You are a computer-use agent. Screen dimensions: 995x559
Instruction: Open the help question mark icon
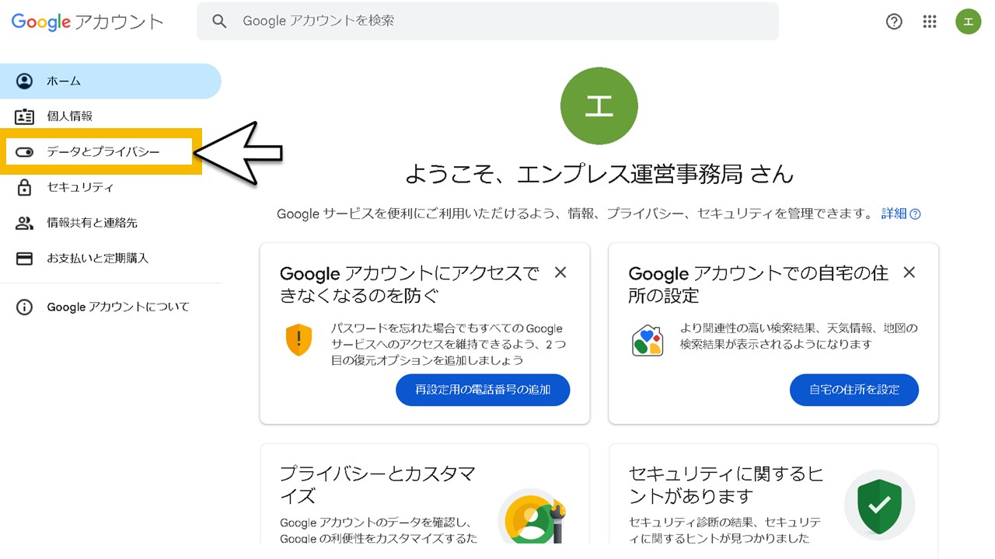[894, 21]
